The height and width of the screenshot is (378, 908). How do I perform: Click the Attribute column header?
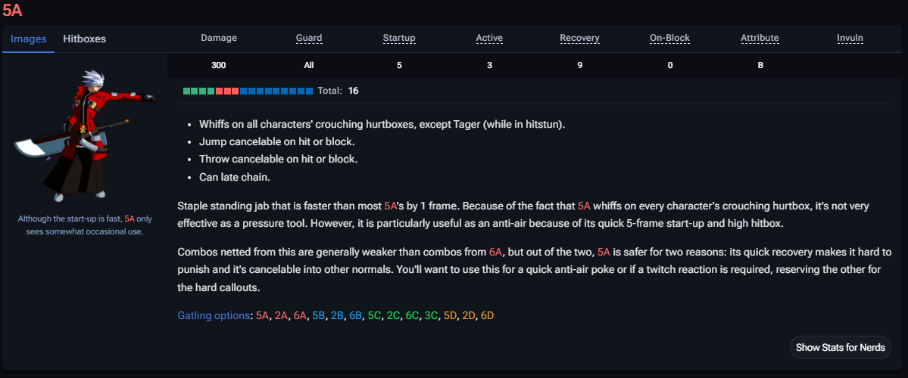760,38
